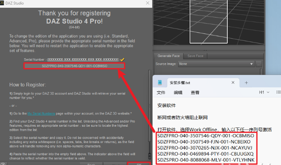Open the 编辑 menu in Notepad
The image size is (281, 165).
click(178, 92)
